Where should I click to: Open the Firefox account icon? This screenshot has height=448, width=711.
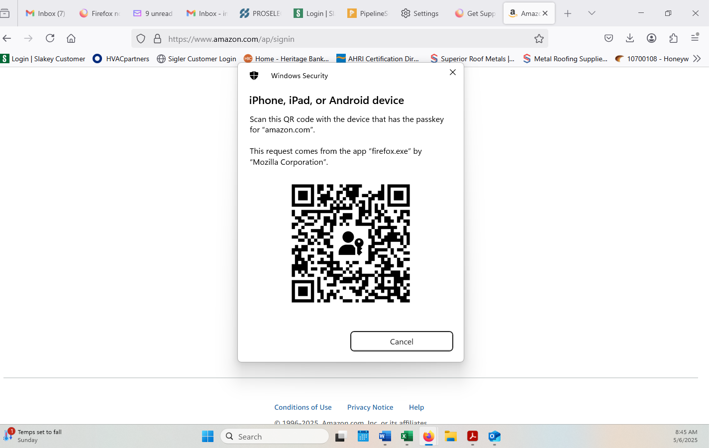(x=651, y=38)
